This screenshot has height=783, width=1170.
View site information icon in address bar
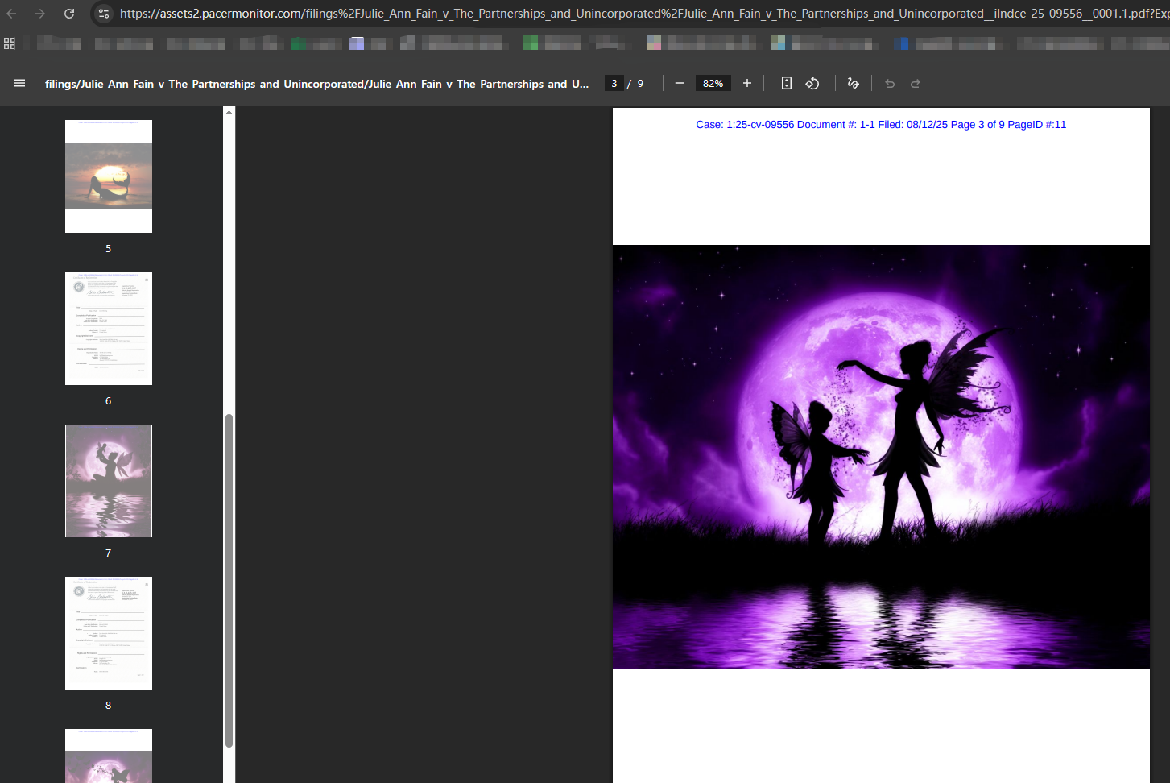tap(103, 14)
